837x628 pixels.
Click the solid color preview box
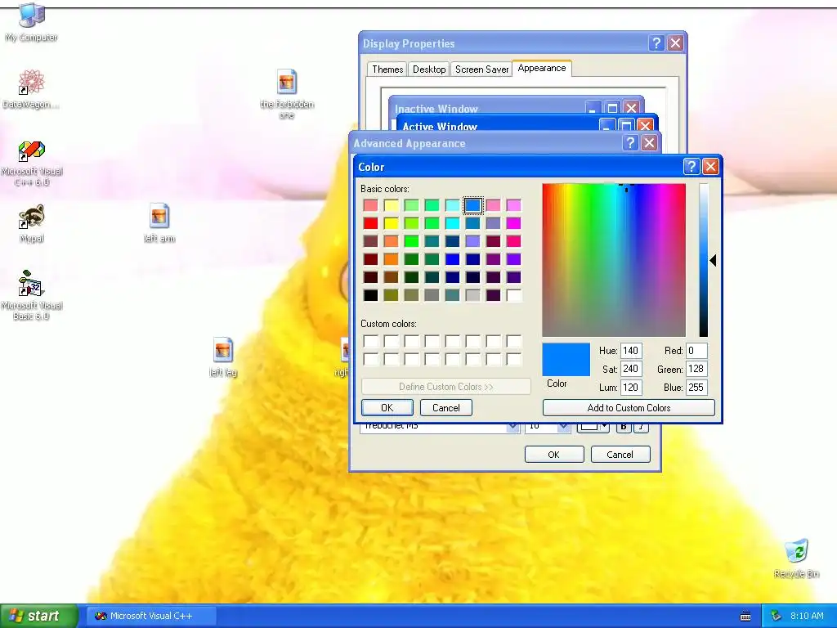tap(566, 360)
